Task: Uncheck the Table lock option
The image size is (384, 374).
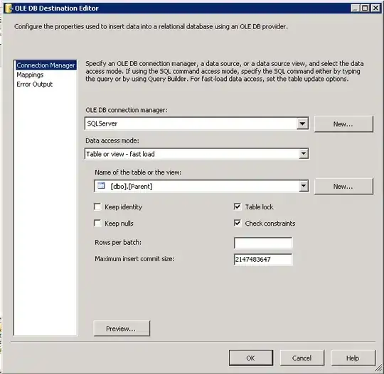Action: (x=238, y=207)
